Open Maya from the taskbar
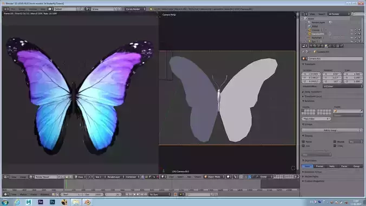 29,202
